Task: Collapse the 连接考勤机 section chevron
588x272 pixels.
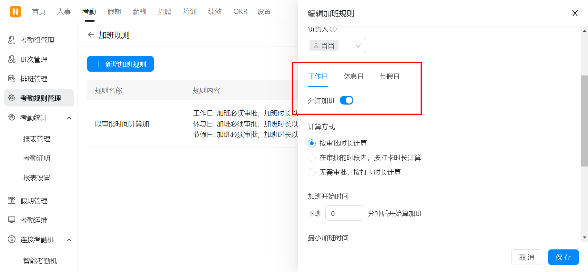Action: pos(69,240)
